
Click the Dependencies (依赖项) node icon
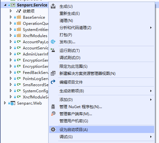click(19, 11)
